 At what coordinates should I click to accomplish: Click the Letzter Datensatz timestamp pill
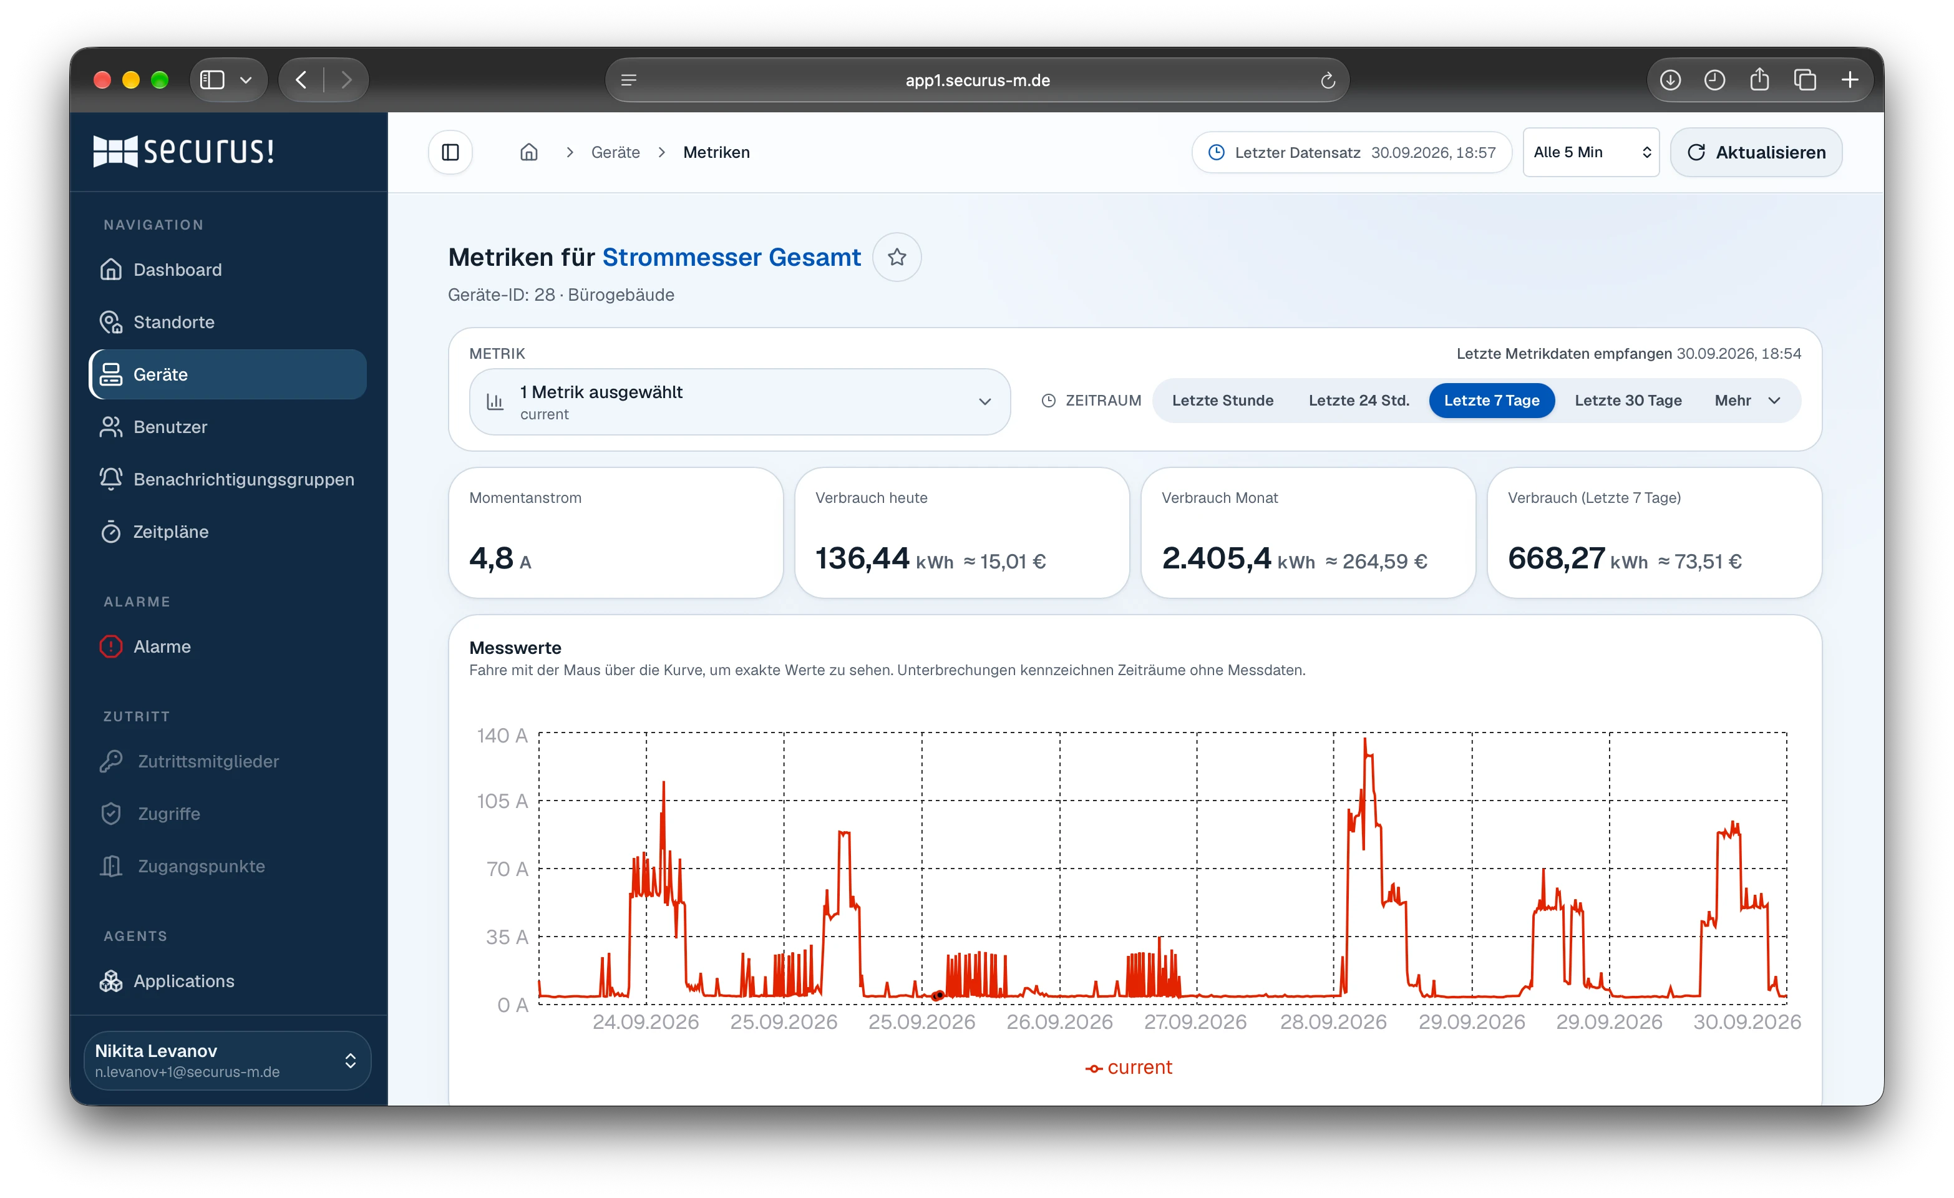tap(1351, 152)
